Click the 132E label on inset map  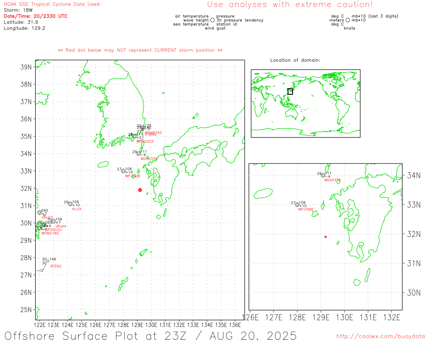392,318
